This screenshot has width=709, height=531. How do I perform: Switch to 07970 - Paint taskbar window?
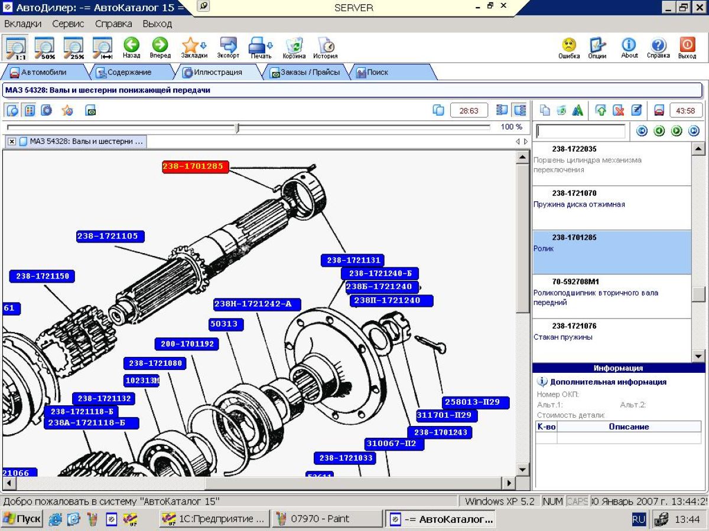point(327,519)
